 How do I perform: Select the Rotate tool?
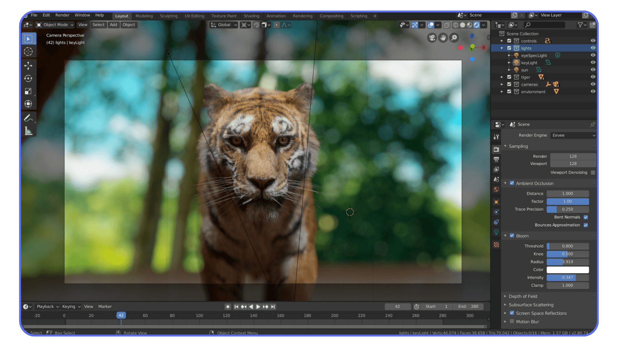tap(29, 78)
